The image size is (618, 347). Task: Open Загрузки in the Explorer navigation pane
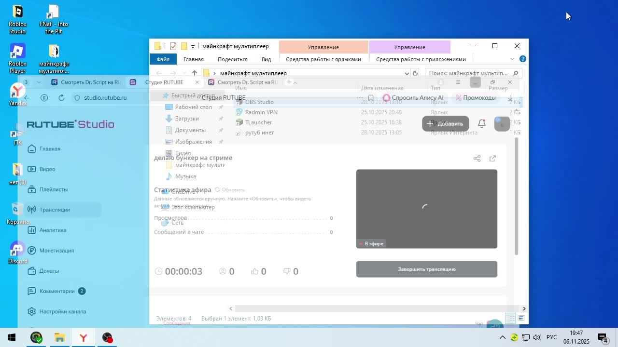pos(187,119)
